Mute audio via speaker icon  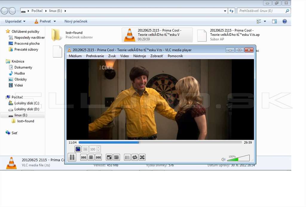tap(223, 160)
